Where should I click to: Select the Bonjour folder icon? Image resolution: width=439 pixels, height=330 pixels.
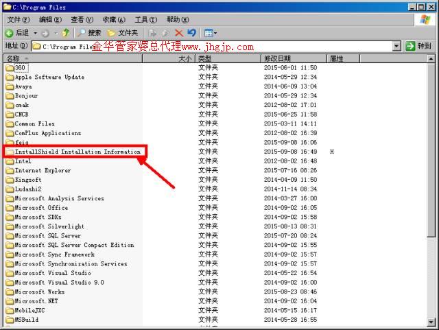click(10, 96)
